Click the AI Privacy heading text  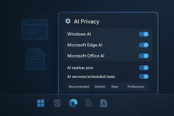[x=86, y=21]
